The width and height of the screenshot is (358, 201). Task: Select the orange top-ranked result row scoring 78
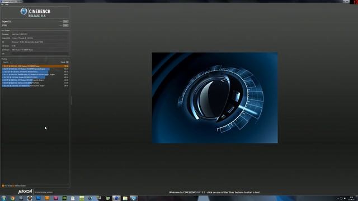pos(35,66)
